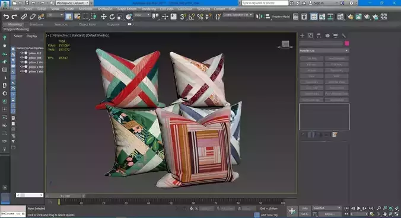Open the Curve Editor
Viewport: 401px width, 218px height.
pos(322,17)
